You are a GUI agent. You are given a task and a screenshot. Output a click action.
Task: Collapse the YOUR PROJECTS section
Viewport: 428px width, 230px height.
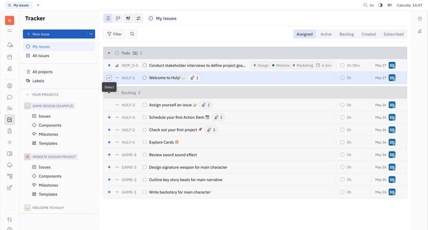(27, 95)
